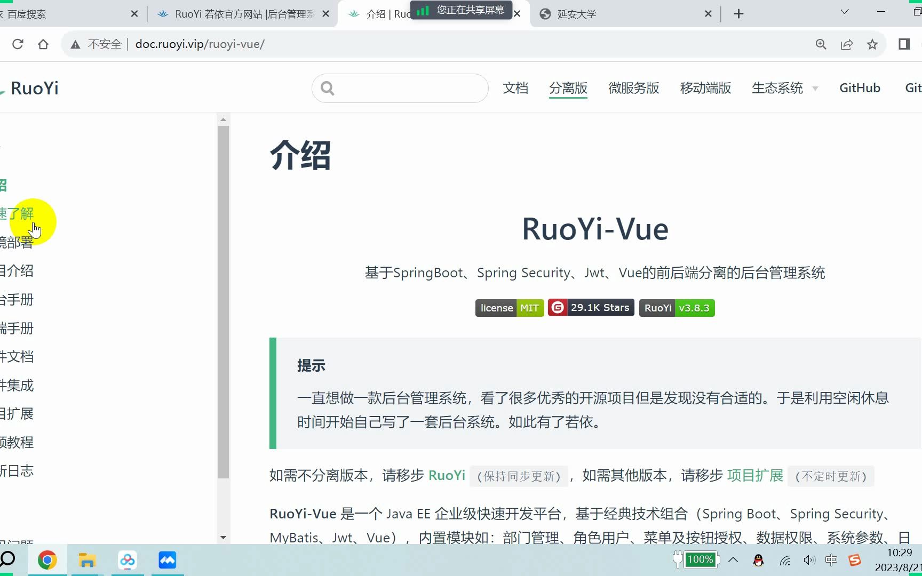Click the not-secure warning triangle icon

[x=76, y=45]
